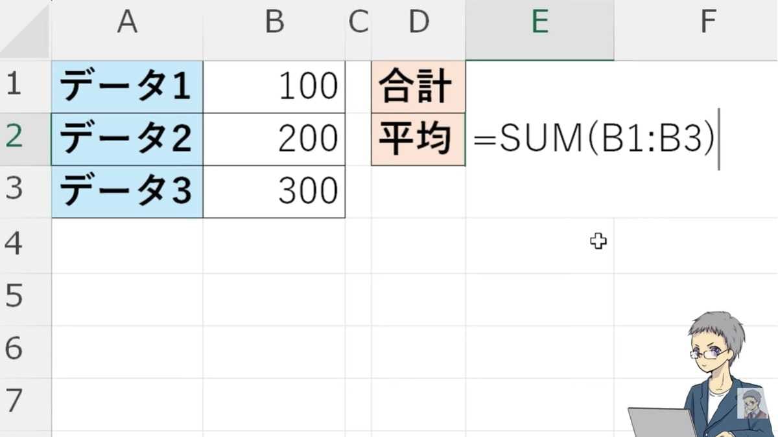Click the small avatar thumbnail in the corner

tap(752, 403)
